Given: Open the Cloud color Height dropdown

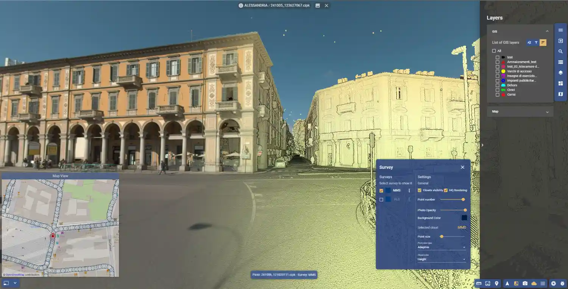Looking at the screenshot, I should (442, 260).
